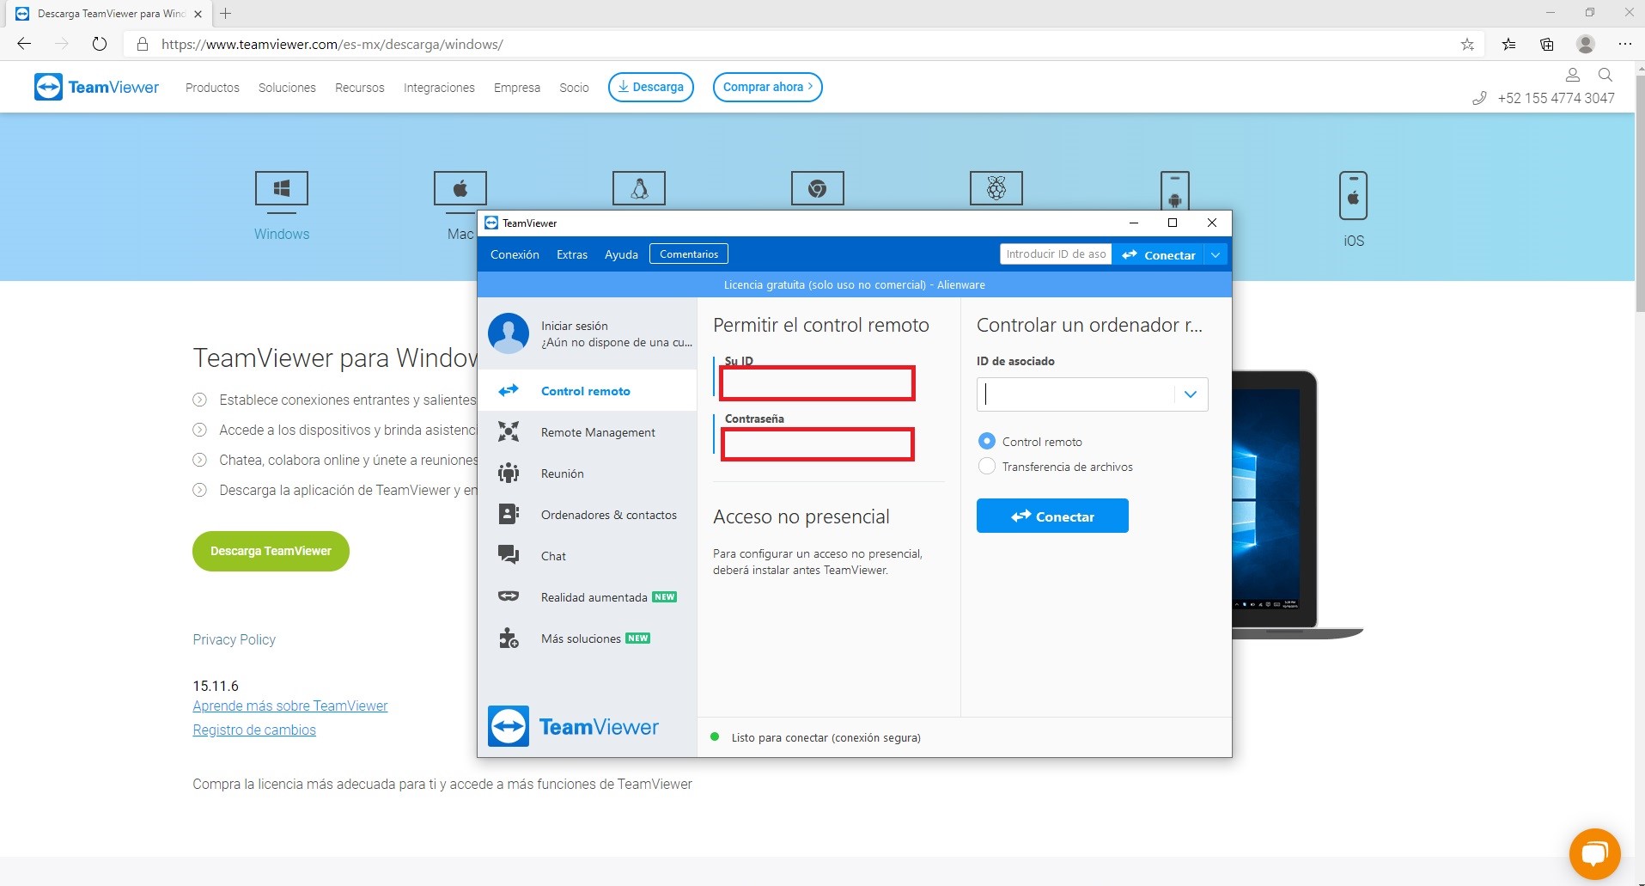Select Transferencia de archivos radio button

coord(986,466)
